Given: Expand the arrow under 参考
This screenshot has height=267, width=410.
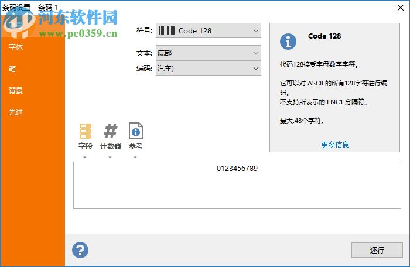Looking at the screenshot, I should pos(135,158).
